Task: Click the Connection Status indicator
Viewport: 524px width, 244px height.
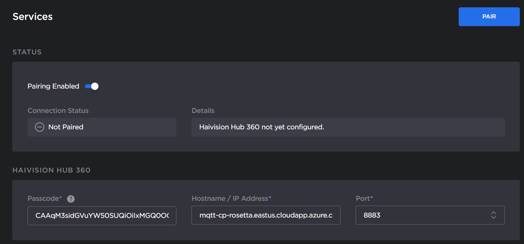Action: (x=102, y=127)
